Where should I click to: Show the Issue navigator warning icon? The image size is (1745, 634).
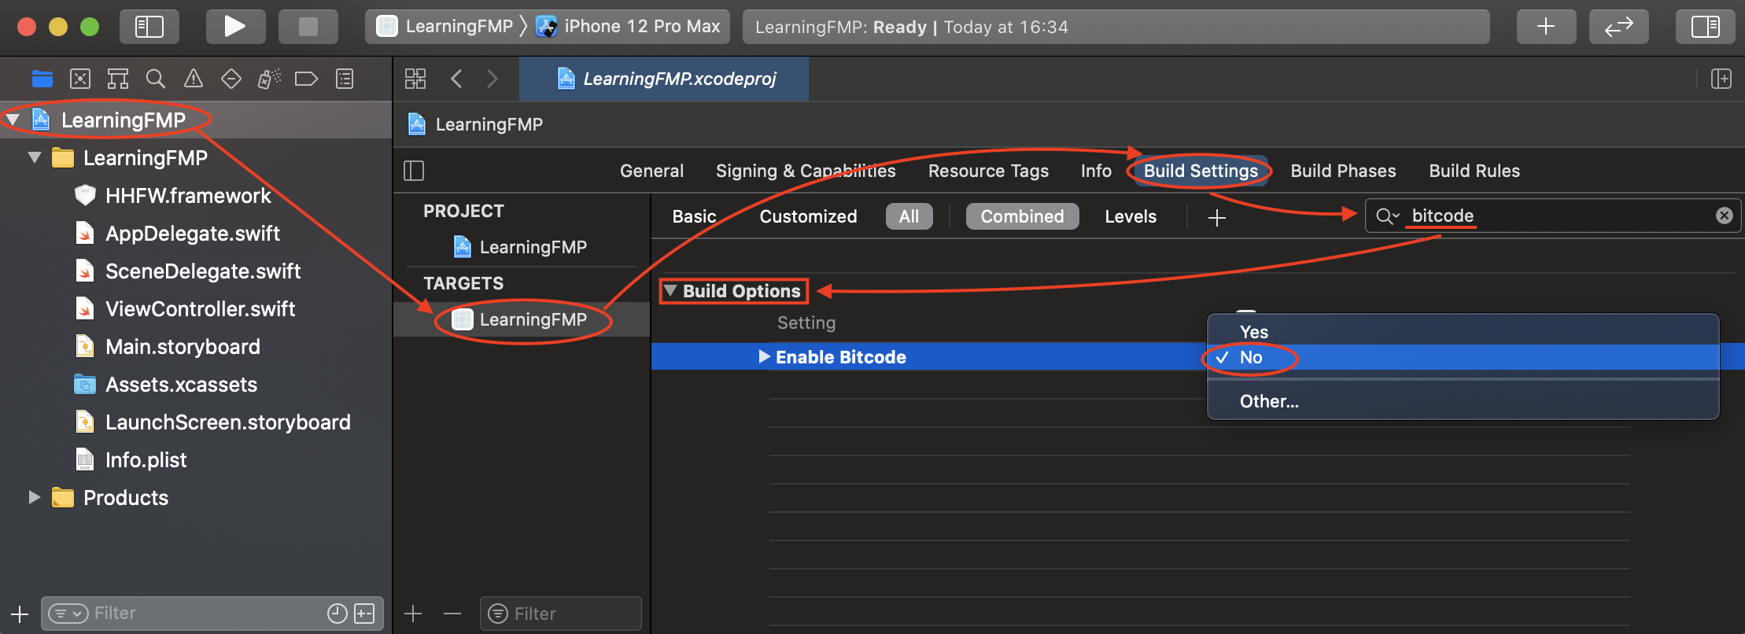(x=194, y=79)
